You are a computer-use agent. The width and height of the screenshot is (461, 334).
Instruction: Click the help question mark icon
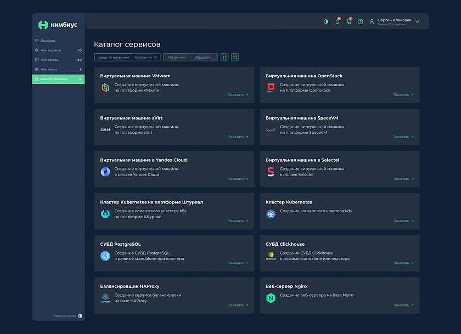click(361, 21)
